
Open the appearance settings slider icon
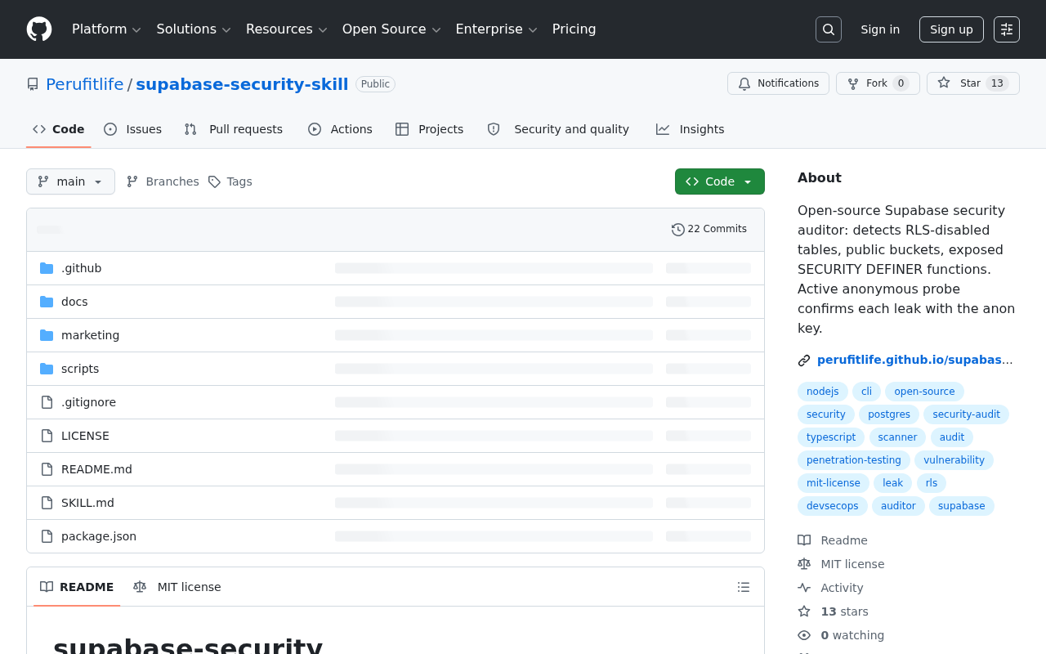[x=1007, y=29]
